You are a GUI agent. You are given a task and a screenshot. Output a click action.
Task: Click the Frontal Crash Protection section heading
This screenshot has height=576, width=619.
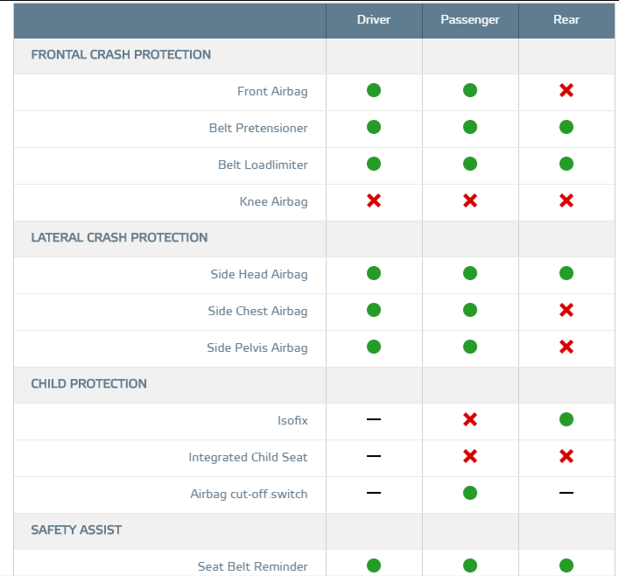121,54
